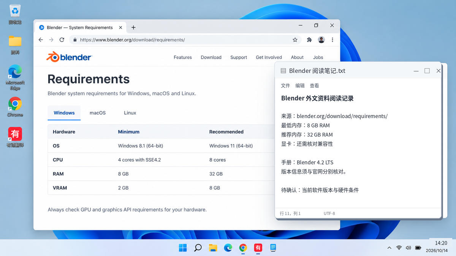Close the Blender System Requirements tab
Image resolution: width=456 pixels, height=256 pixels.
pos(121,27)
